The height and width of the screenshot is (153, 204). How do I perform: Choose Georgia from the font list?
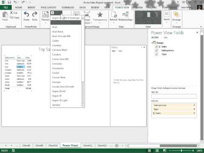coord(66,82)
